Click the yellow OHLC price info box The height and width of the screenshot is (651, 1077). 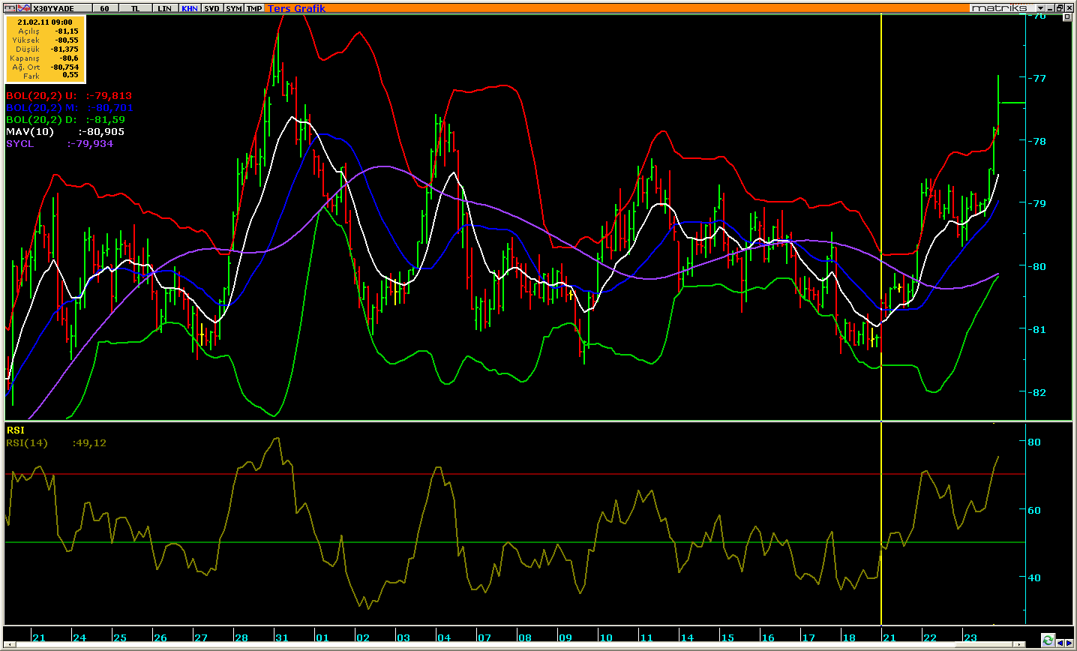point(45,49)
